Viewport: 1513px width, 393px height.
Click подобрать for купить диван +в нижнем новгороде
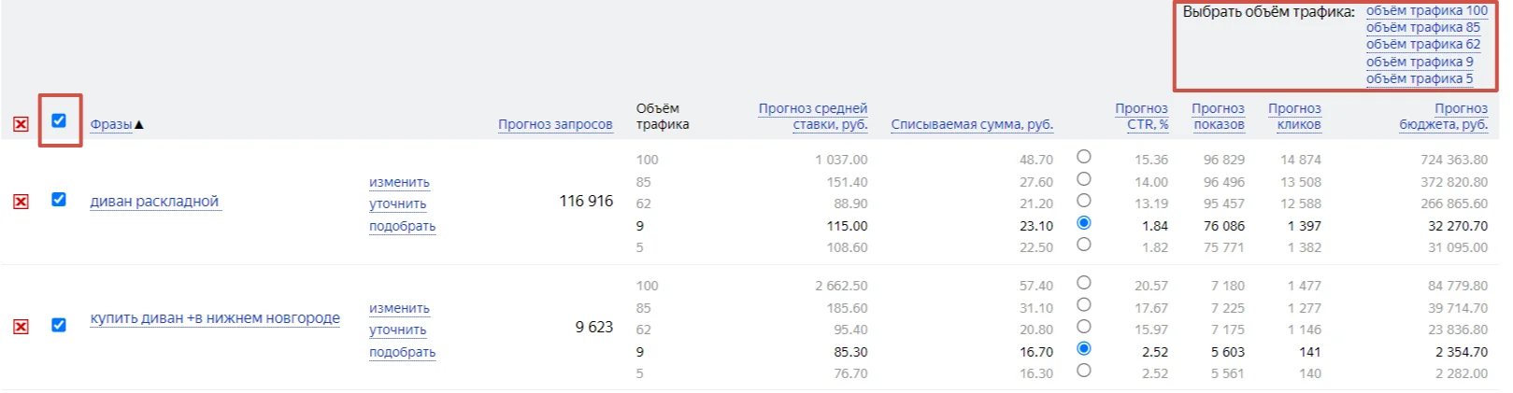click(x=403, y=353)
